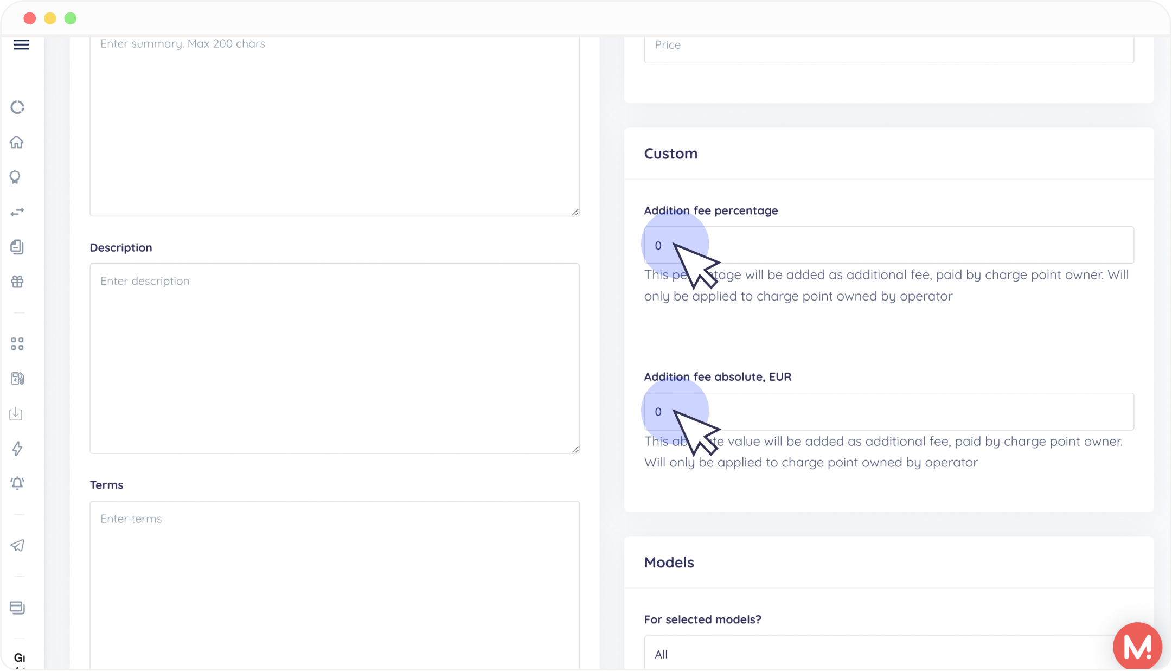Open the payment card sidebar icon
The width and height of the screenshot is (1172, 671).
(17, 608)
